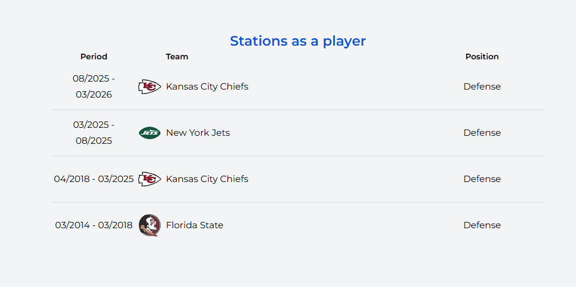
Task: Select the 03/2014 - 03/2018 period cell
Action: point(94,225)
